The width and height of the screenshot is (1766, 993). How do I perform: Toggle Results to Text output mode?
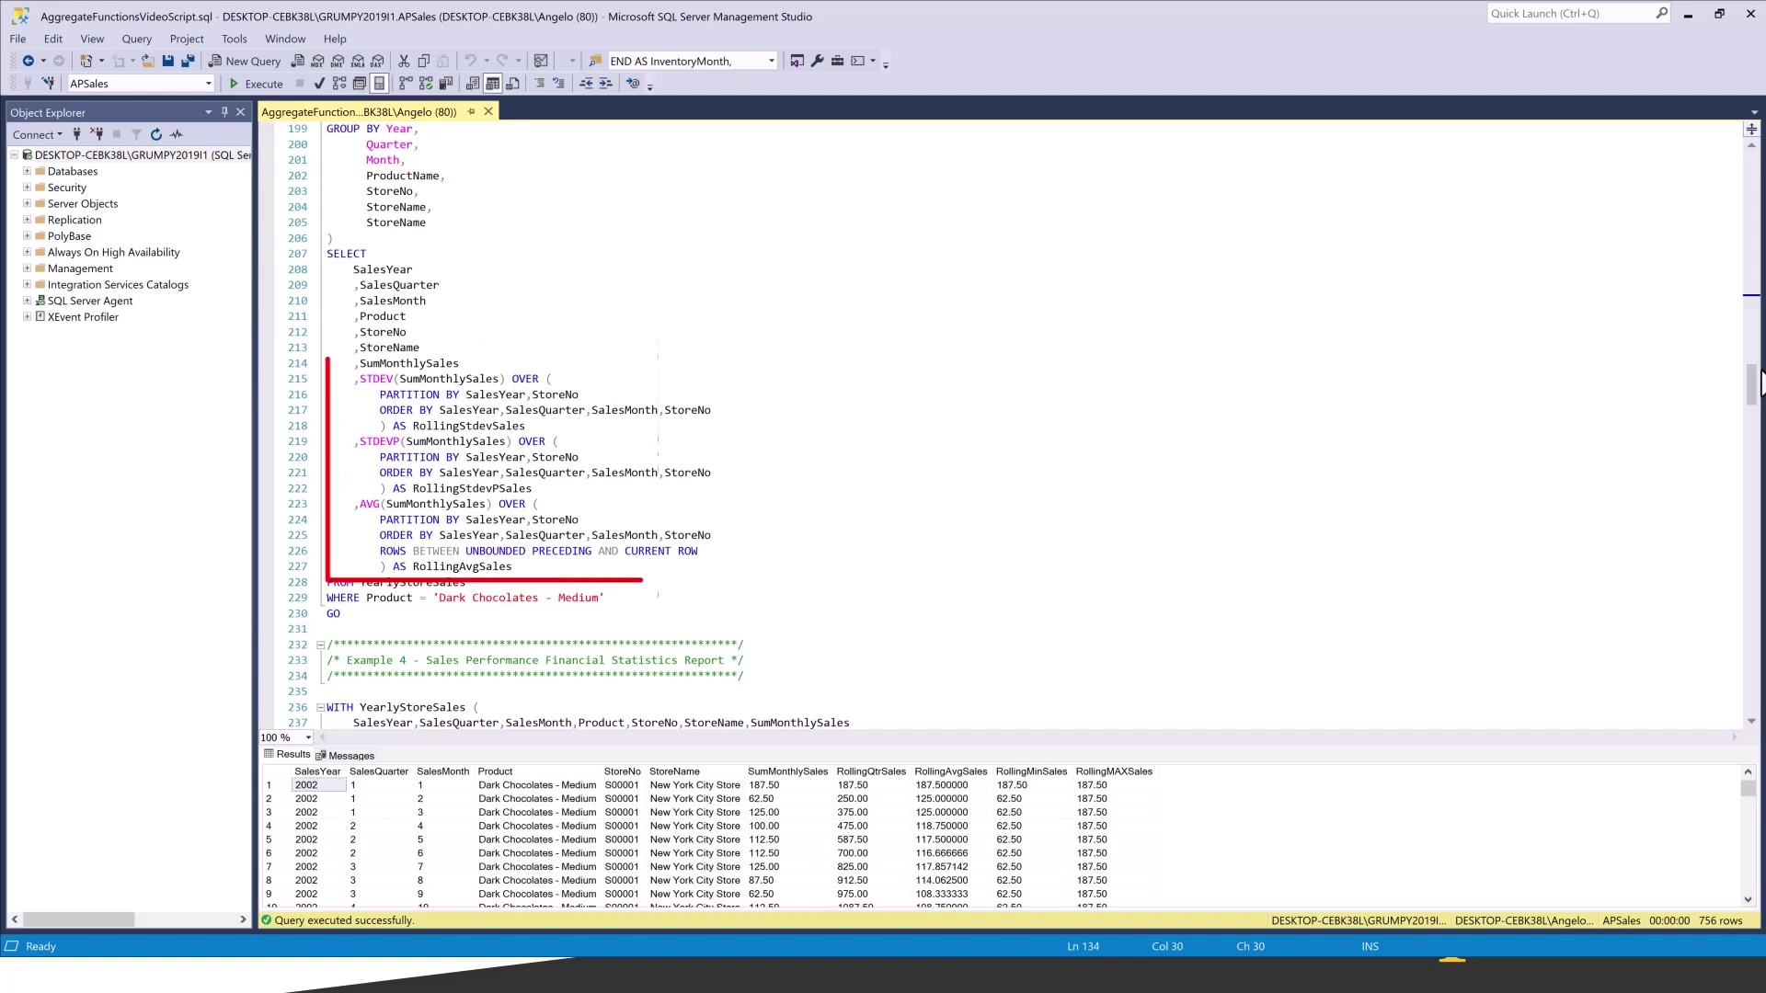(x=471, y=83)
